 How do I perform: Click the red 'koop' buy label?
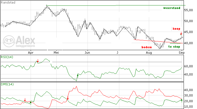pyautogui.click(x=176, y=29)
